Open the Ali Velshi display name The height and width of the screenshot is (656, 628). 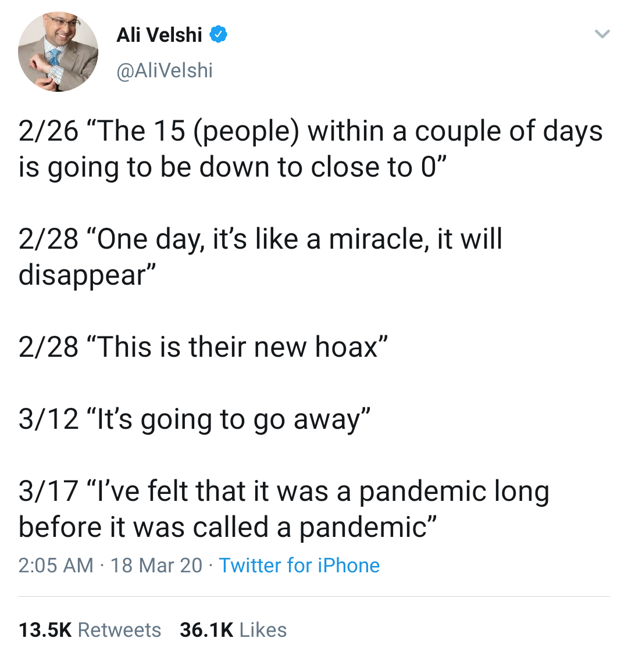[x=159, y=35]
